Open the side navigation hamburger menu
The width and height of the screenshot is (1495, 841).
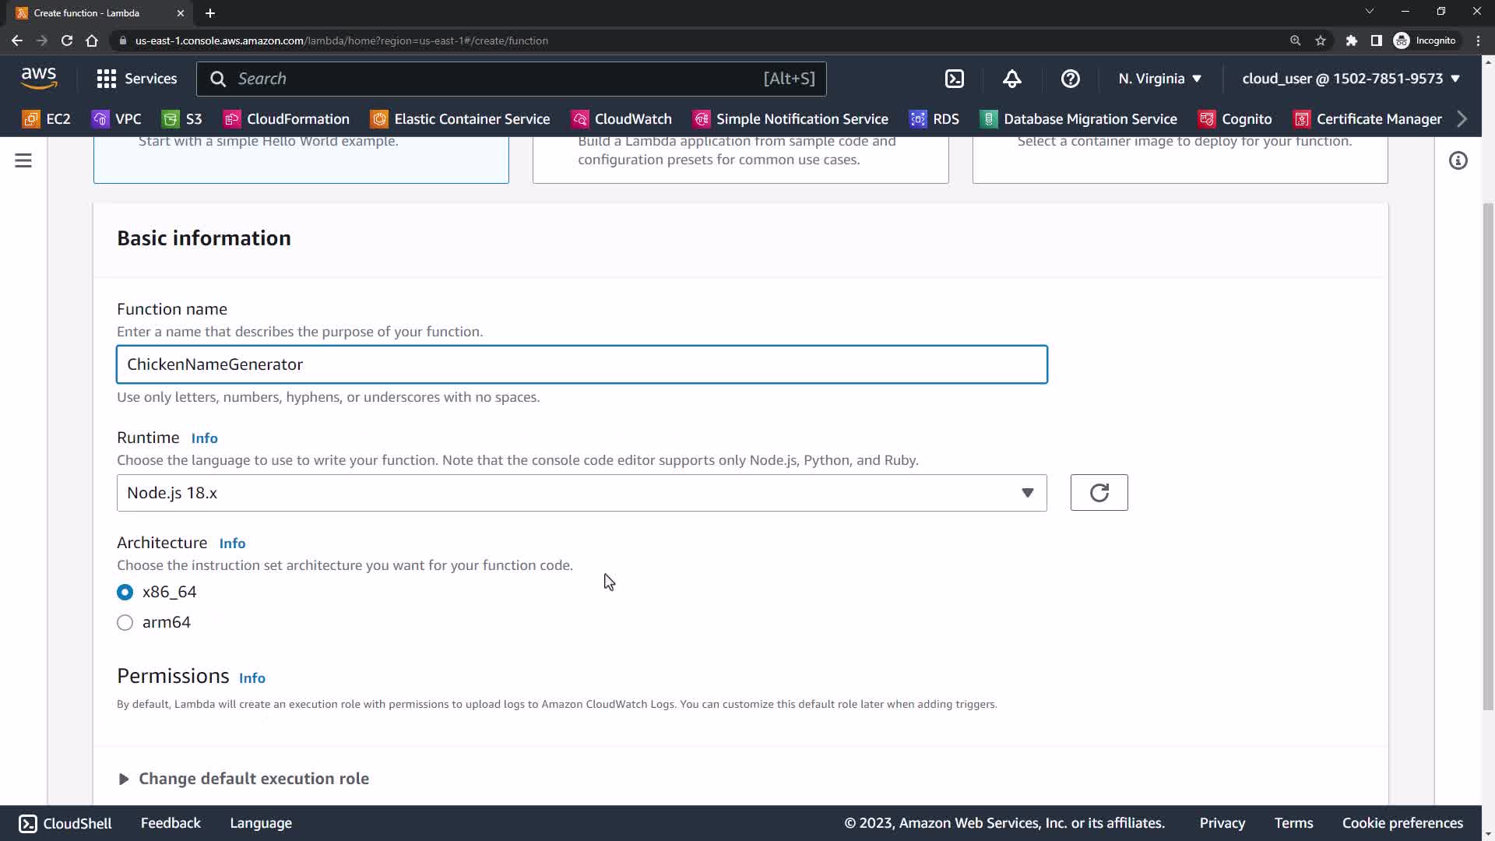point(23,160)
